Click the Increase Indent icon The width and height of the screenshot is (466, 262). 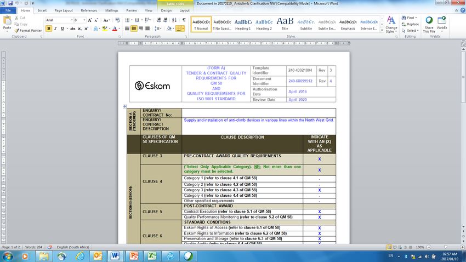(165, 20)
